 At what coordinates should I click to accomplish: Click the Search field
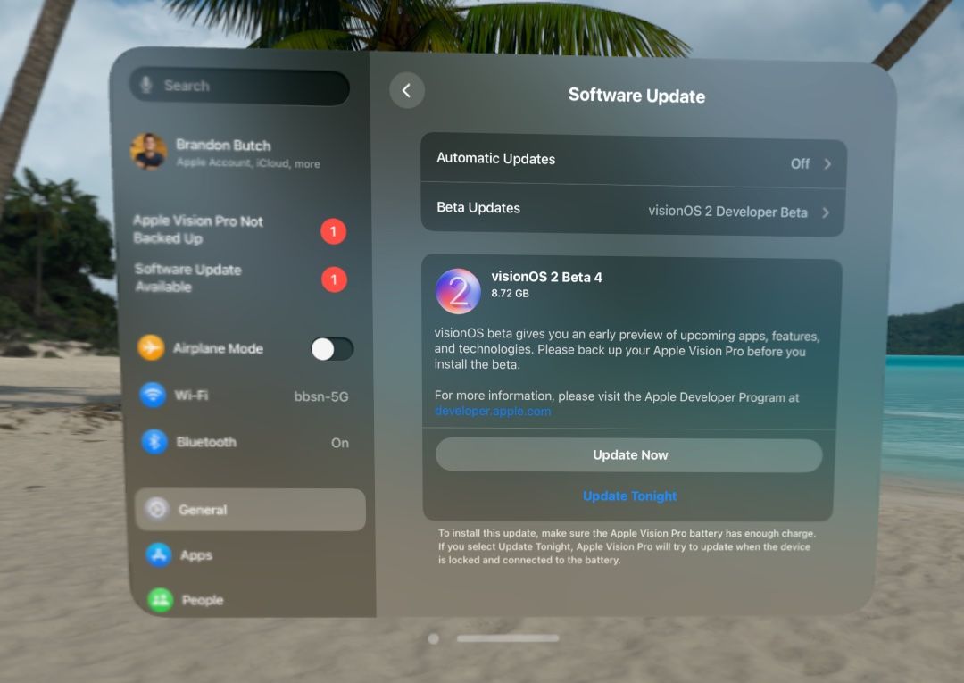click(x=240, y=86)
